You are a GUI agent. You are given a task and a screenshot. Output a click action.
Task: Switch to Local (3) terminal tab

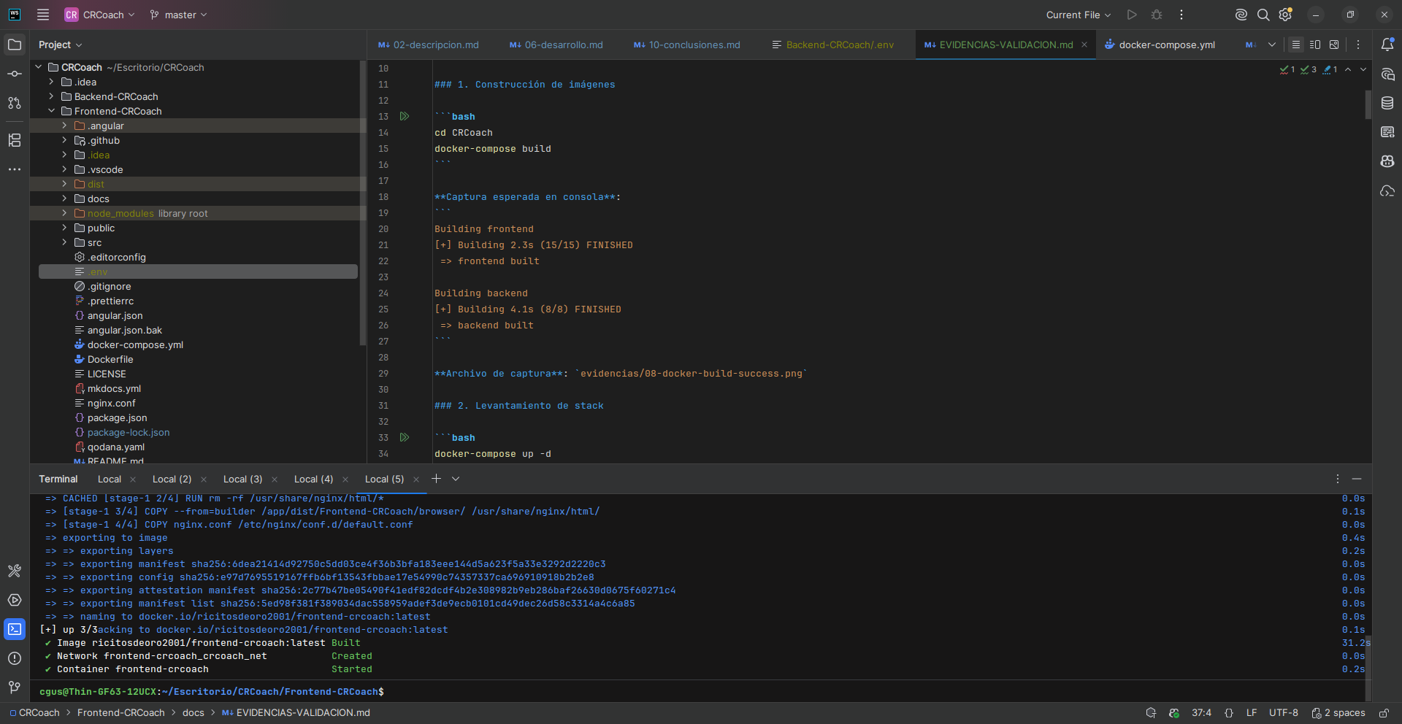tap(242, 480)
